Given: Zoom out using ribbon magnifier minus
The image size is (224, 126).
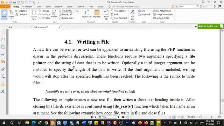Looking at the screenshot, I should pyautogui.click(x=60, y=11).
